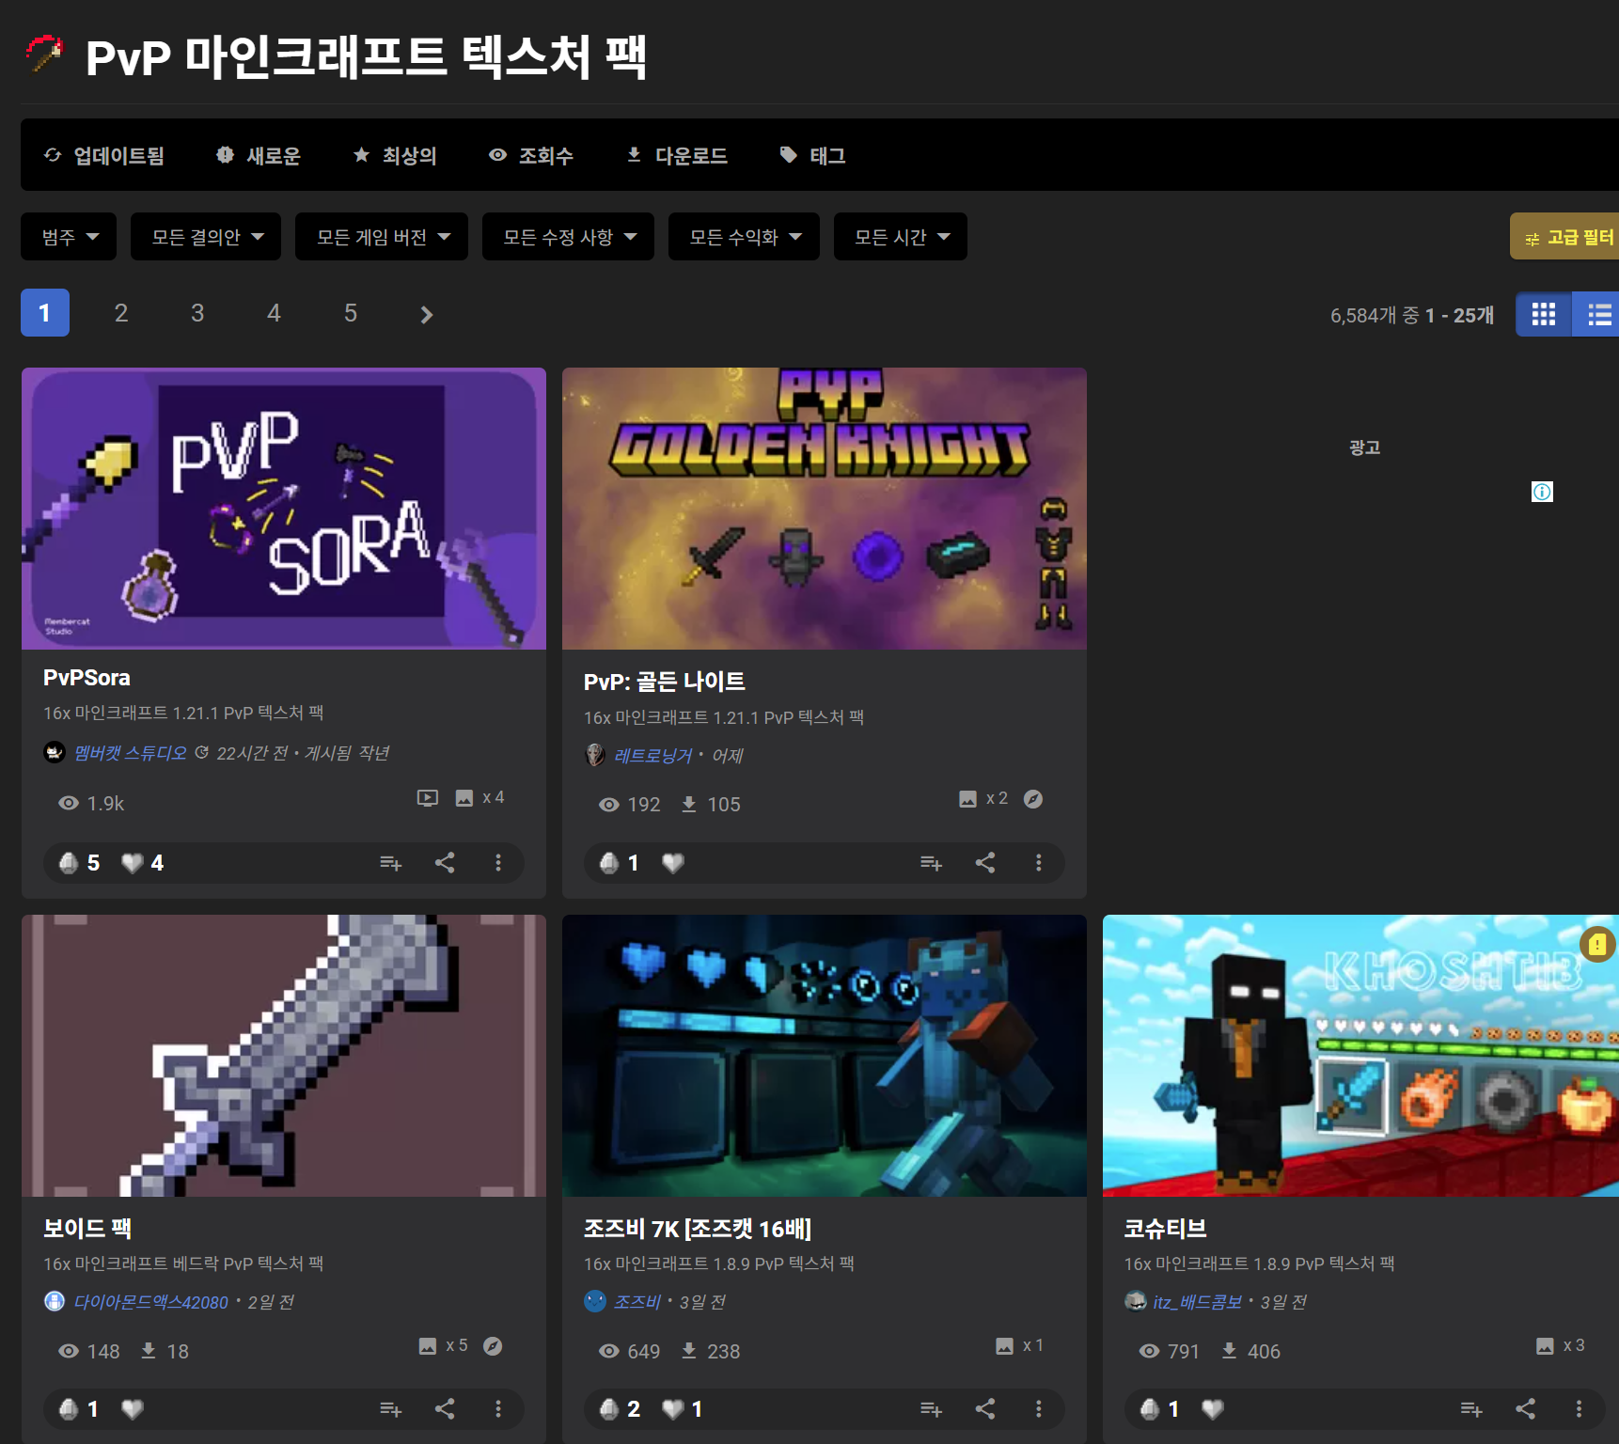
Task: Share the PvP: 골든 나이트 pack
Action: (x=985, y=863)
